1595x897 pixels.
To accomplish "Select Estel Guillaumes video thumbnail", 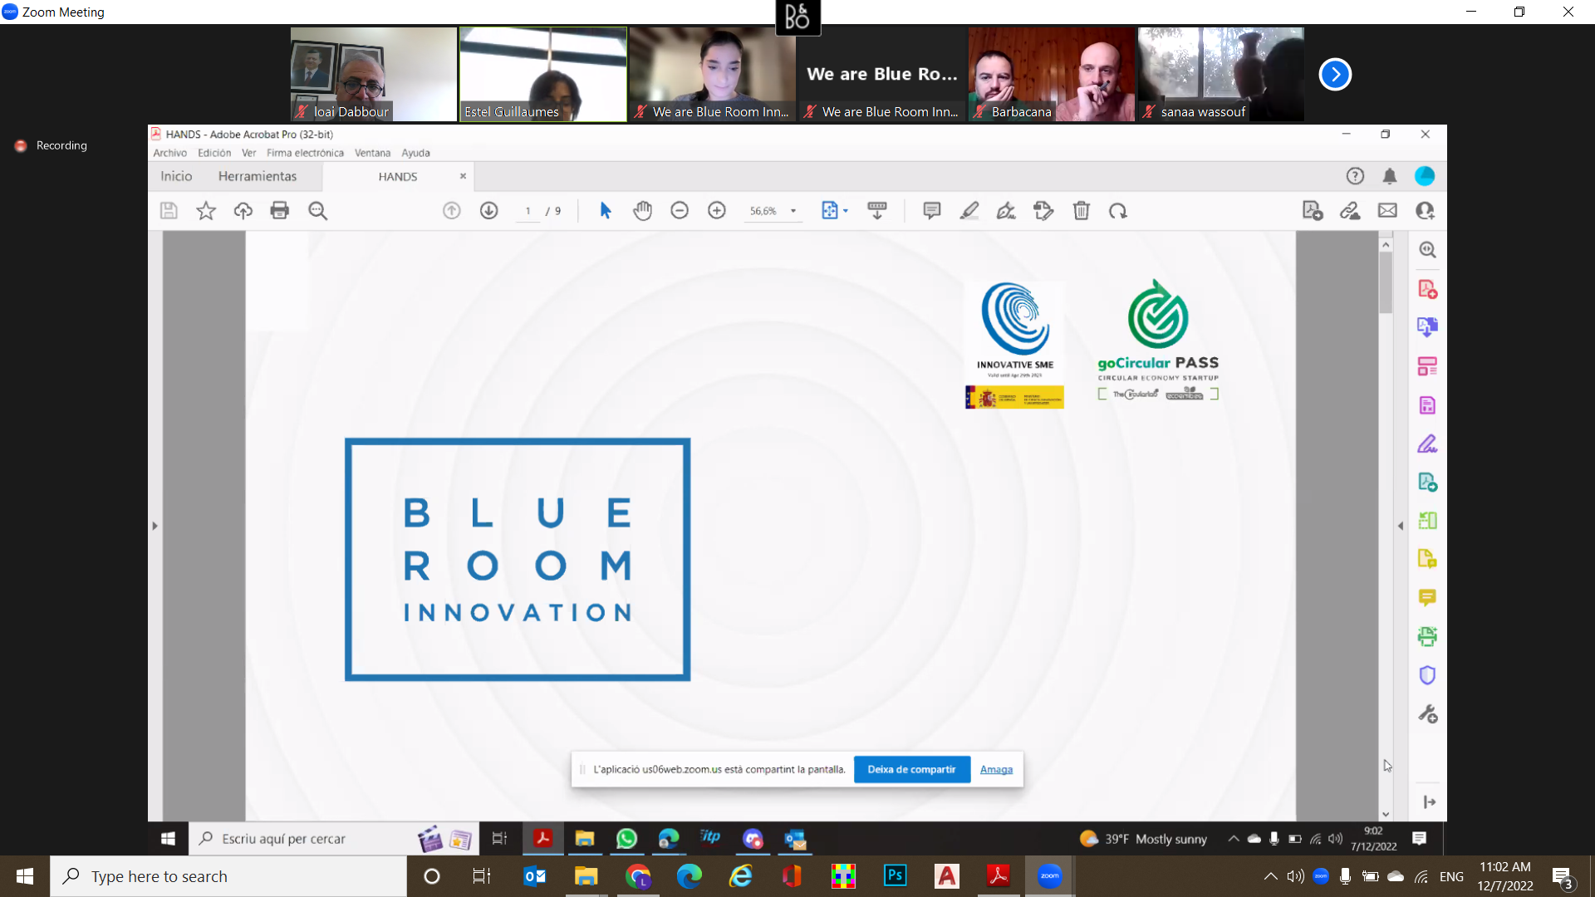I will coord(542,75).
